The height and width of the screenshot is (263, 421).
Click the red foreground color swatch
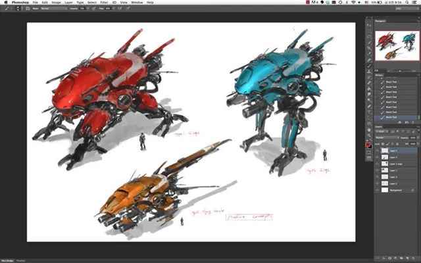point(368,144)
